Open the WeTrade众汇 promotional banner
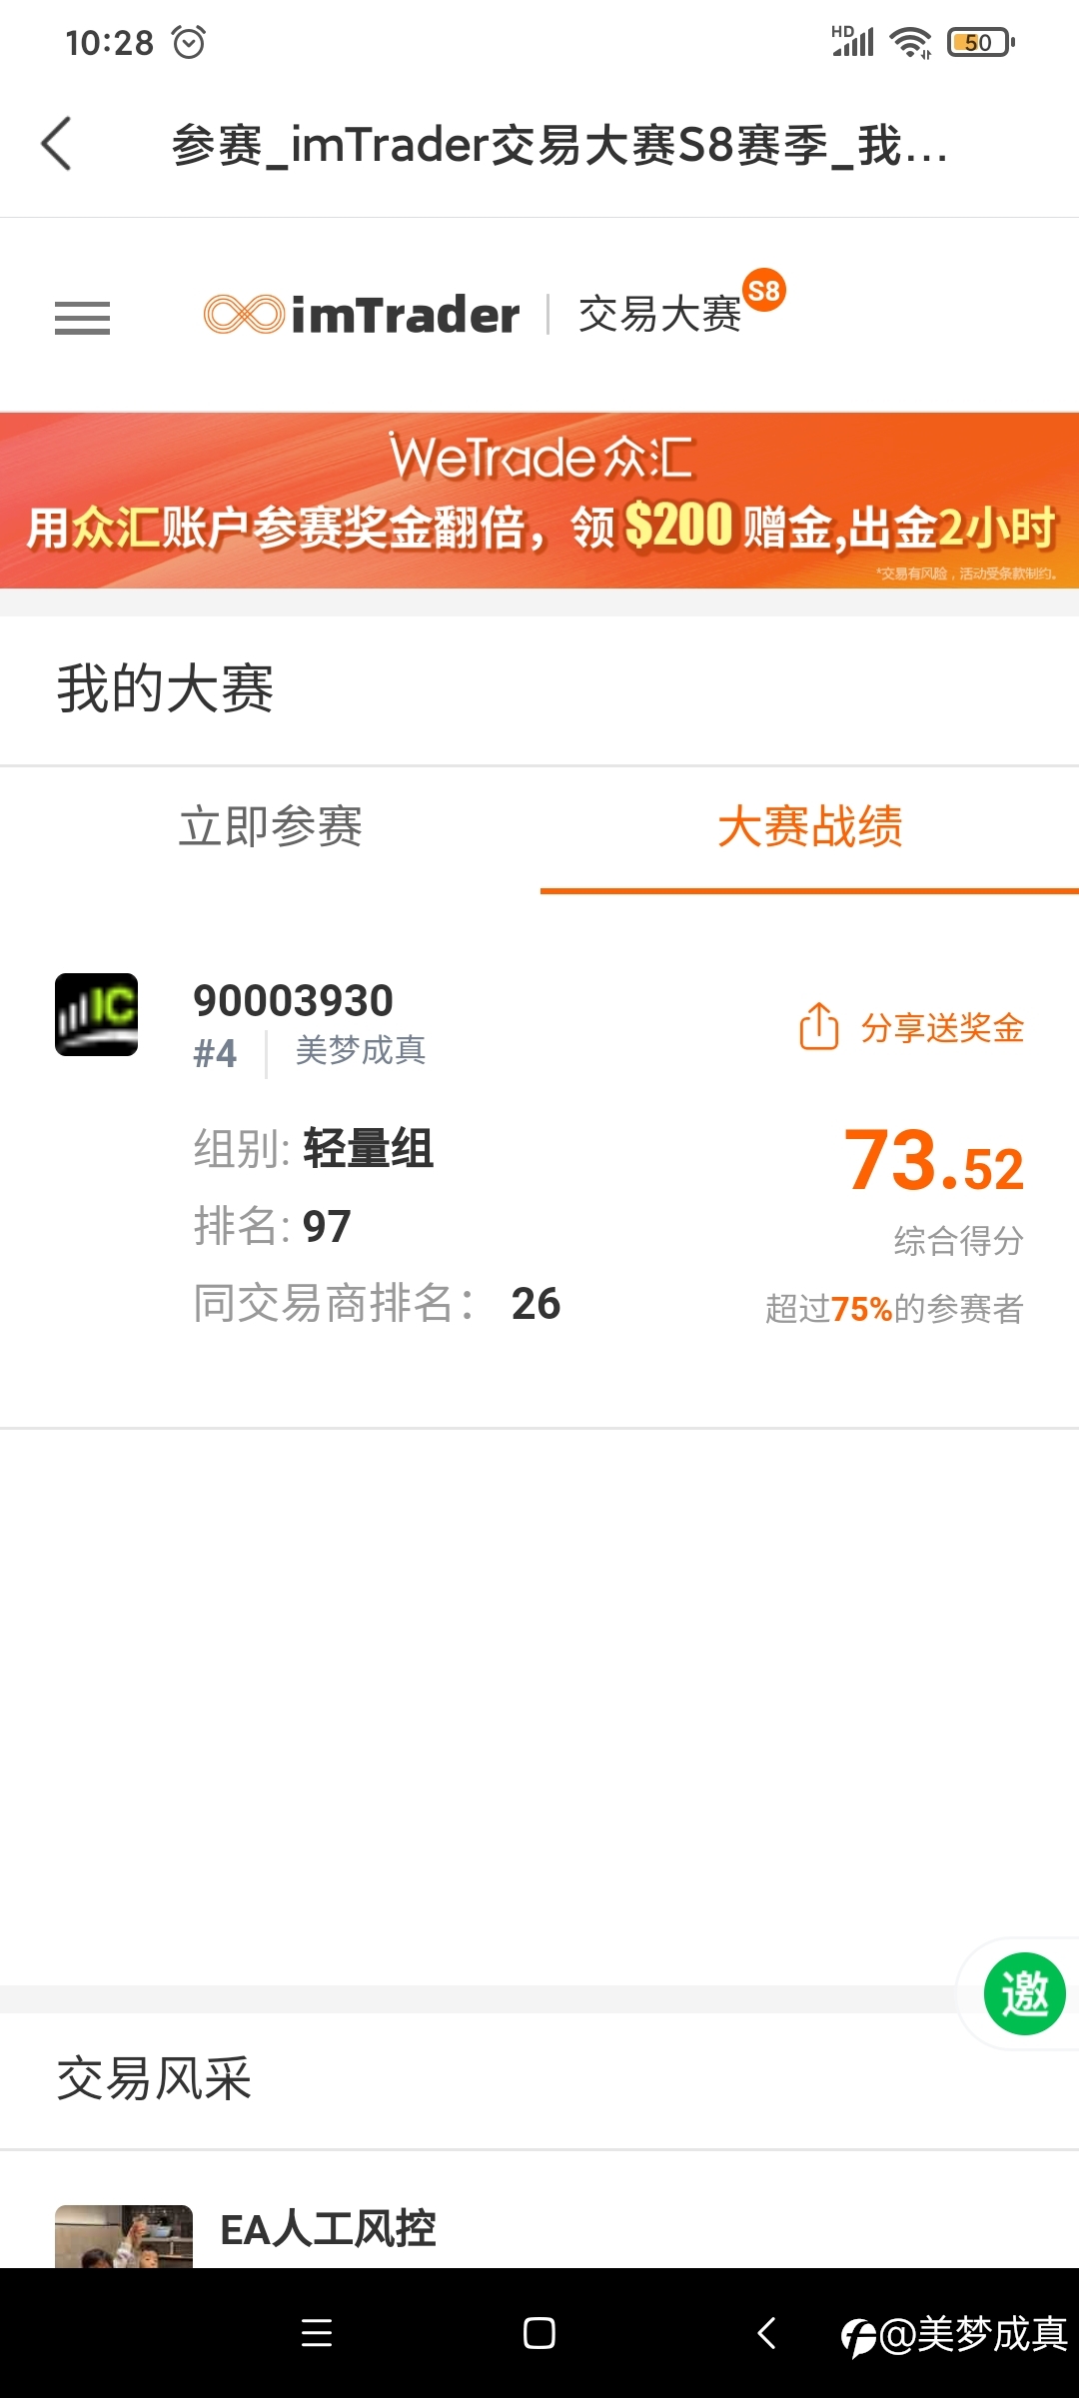The width and height of the screenshot is (1079, 2398). coord(539,501)
